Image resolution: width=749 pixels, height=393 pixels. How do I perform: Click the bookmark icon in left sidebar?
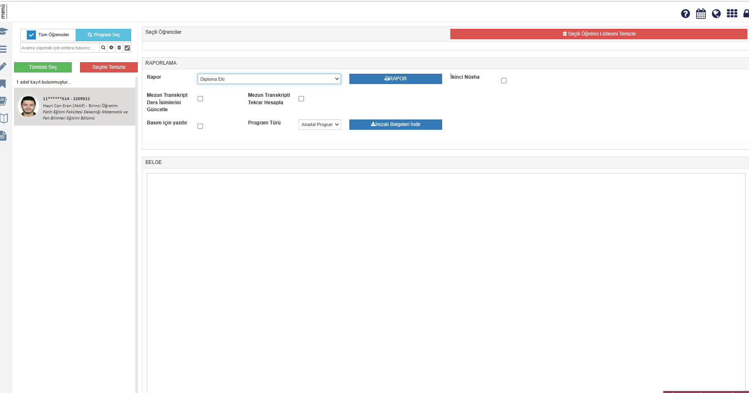tap(3, 84)
